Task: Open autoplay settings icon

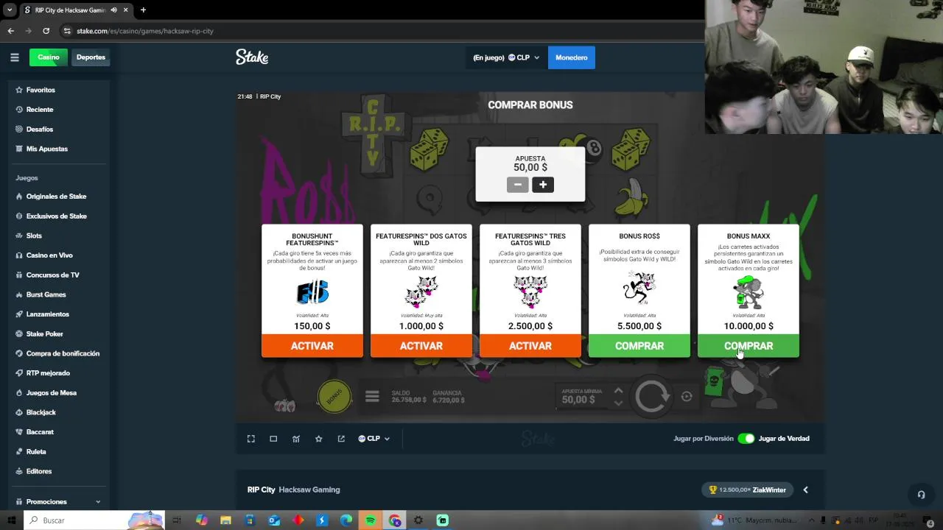Action: tap(687, 397)
